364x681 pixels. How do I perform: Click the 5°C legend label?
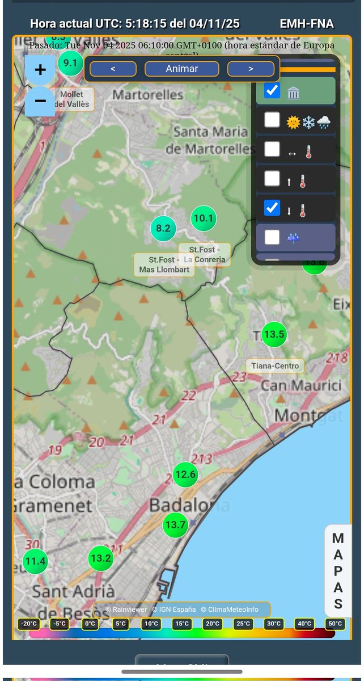tap(121, 624)
